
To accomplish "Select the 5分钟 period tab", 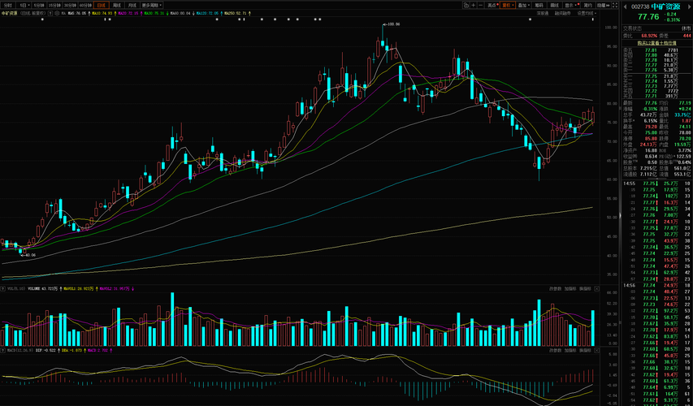I will (x=39, y=6).
